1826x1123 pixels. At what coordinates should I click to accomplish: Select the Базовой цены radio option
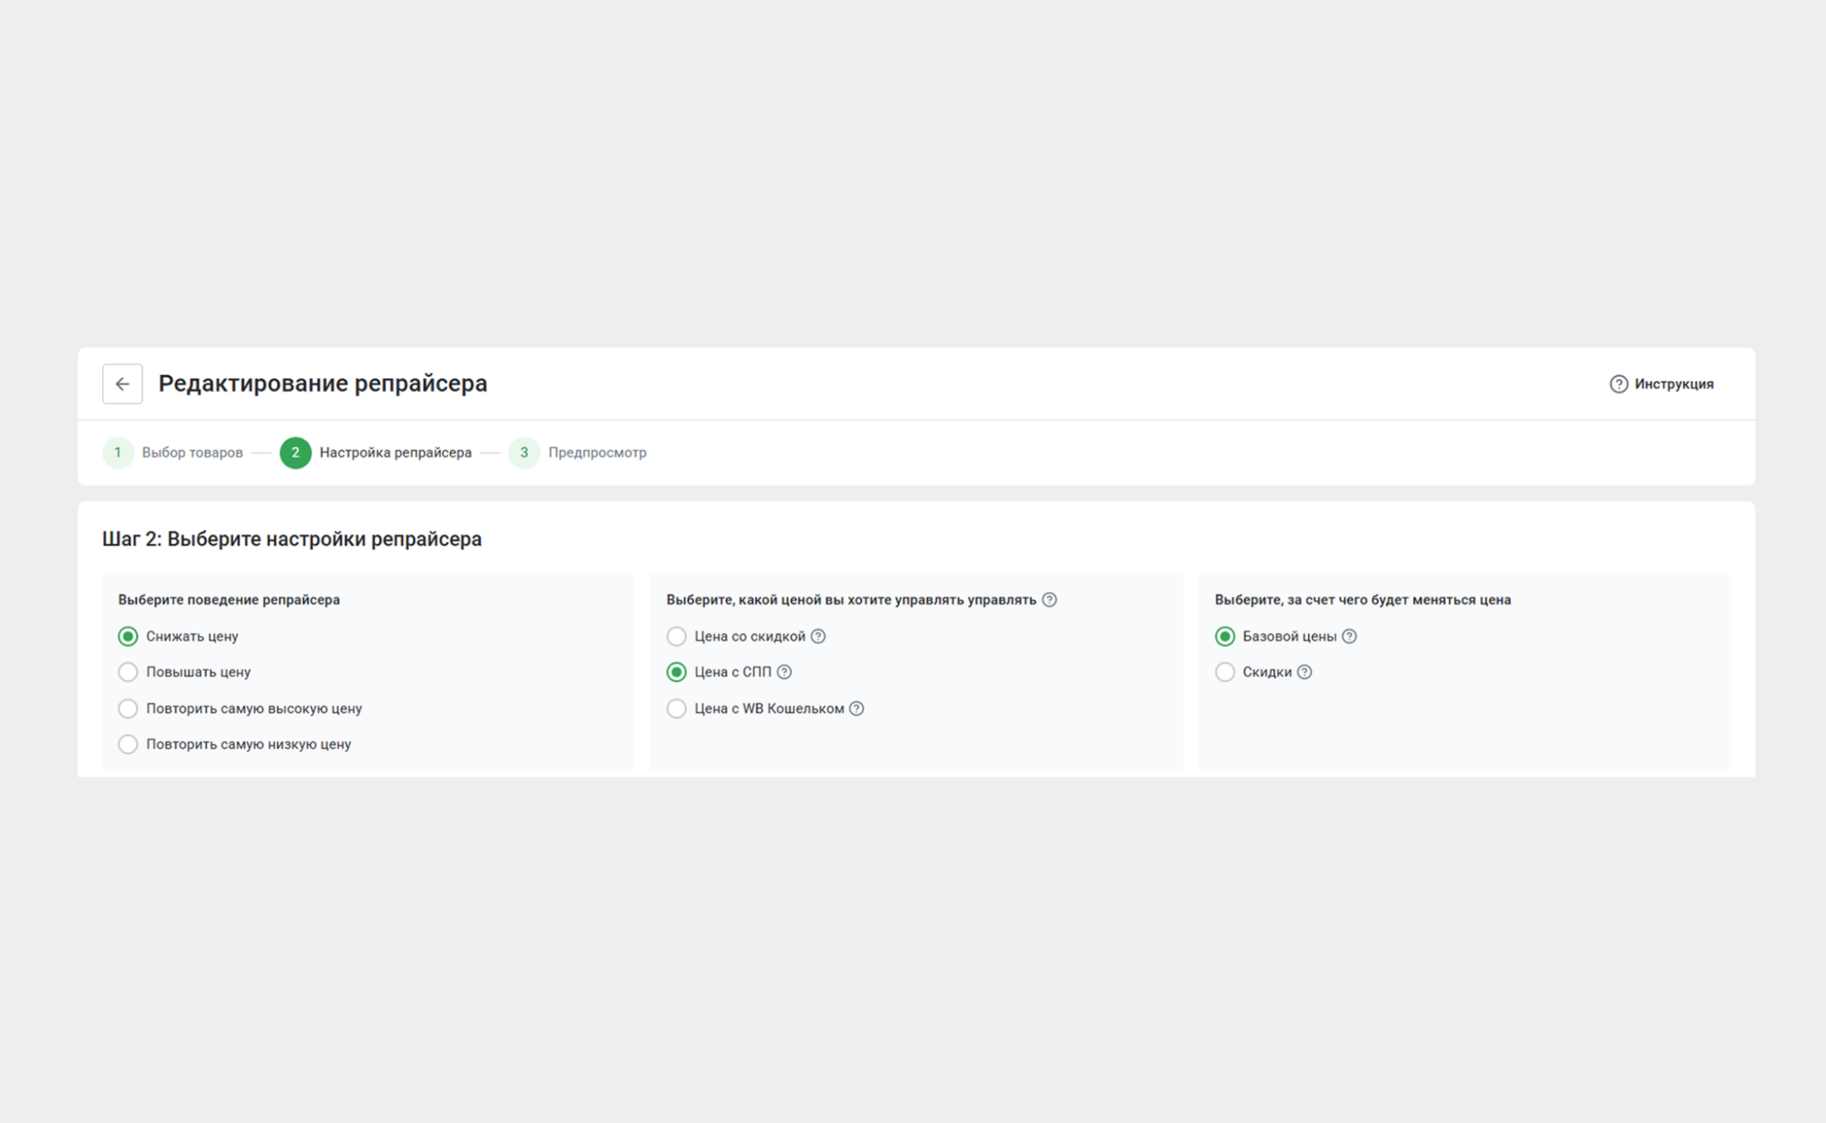click(1225, 636)
